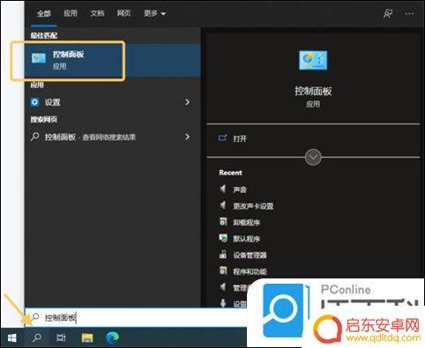Click the taskbar search magnifier button
The height and width of the screenshot is (348, 425).
37,338
